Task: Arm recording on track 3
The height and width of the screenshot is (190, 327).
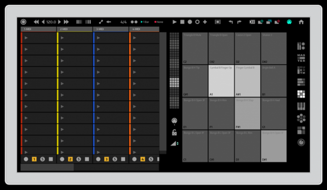Action: coord(98,159)
